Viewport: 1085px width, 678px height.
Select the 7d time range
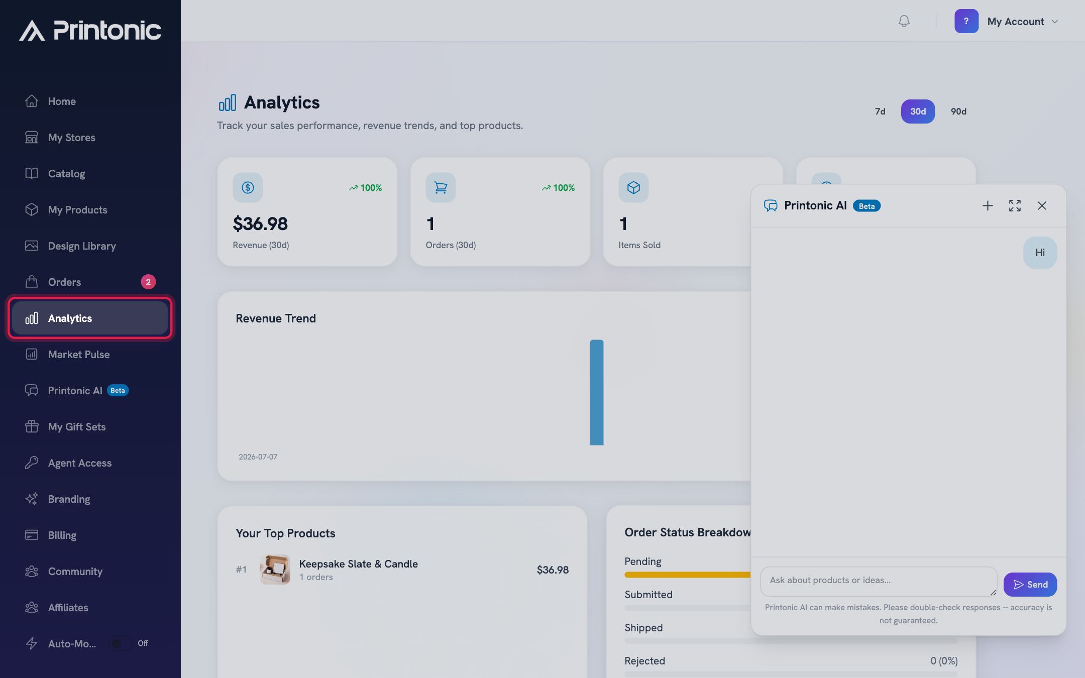pyautogui.click(x=880, y=111)
